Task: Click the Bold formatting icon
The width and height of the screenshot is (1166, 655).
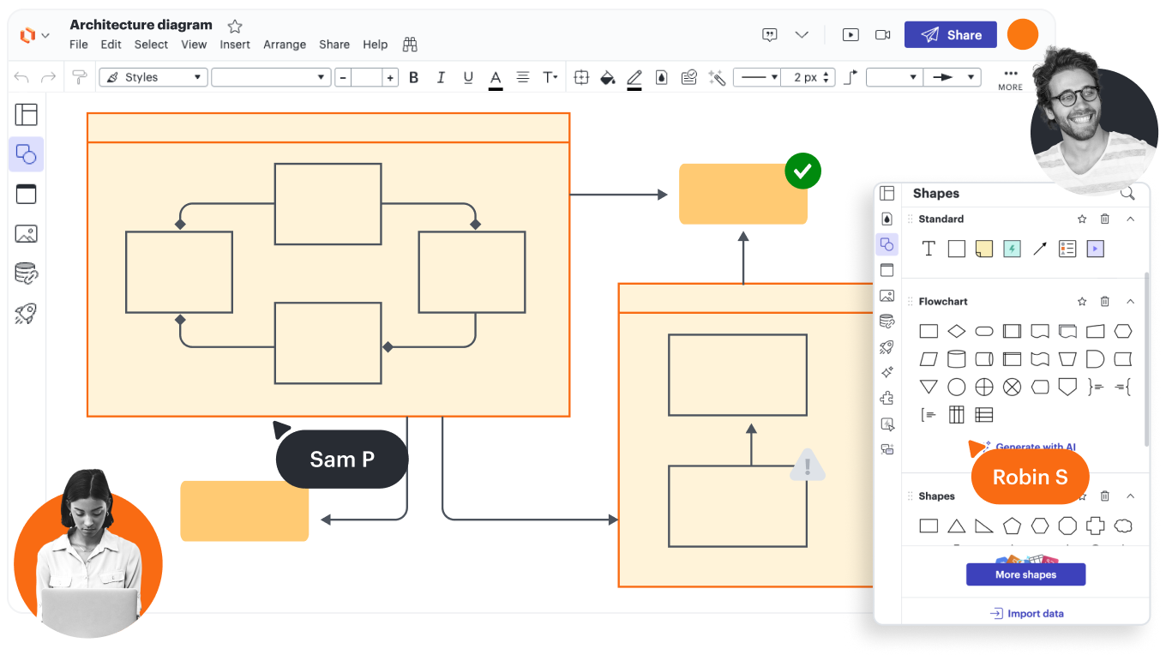Action: coord(413,78)
